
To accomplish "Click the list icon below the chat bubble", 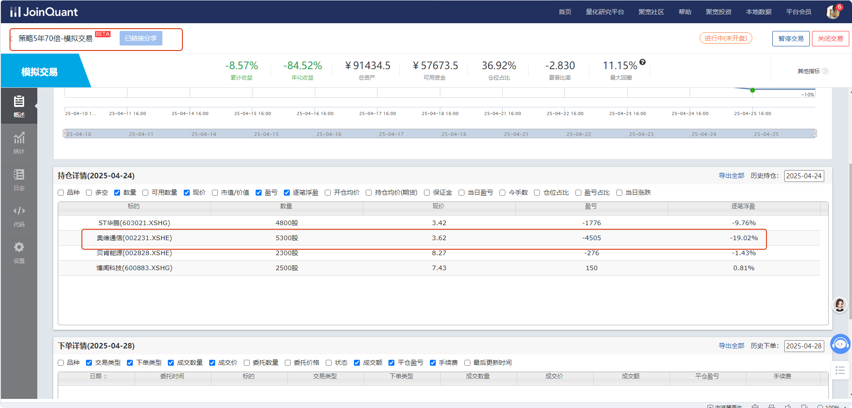I will pos(840,370).
